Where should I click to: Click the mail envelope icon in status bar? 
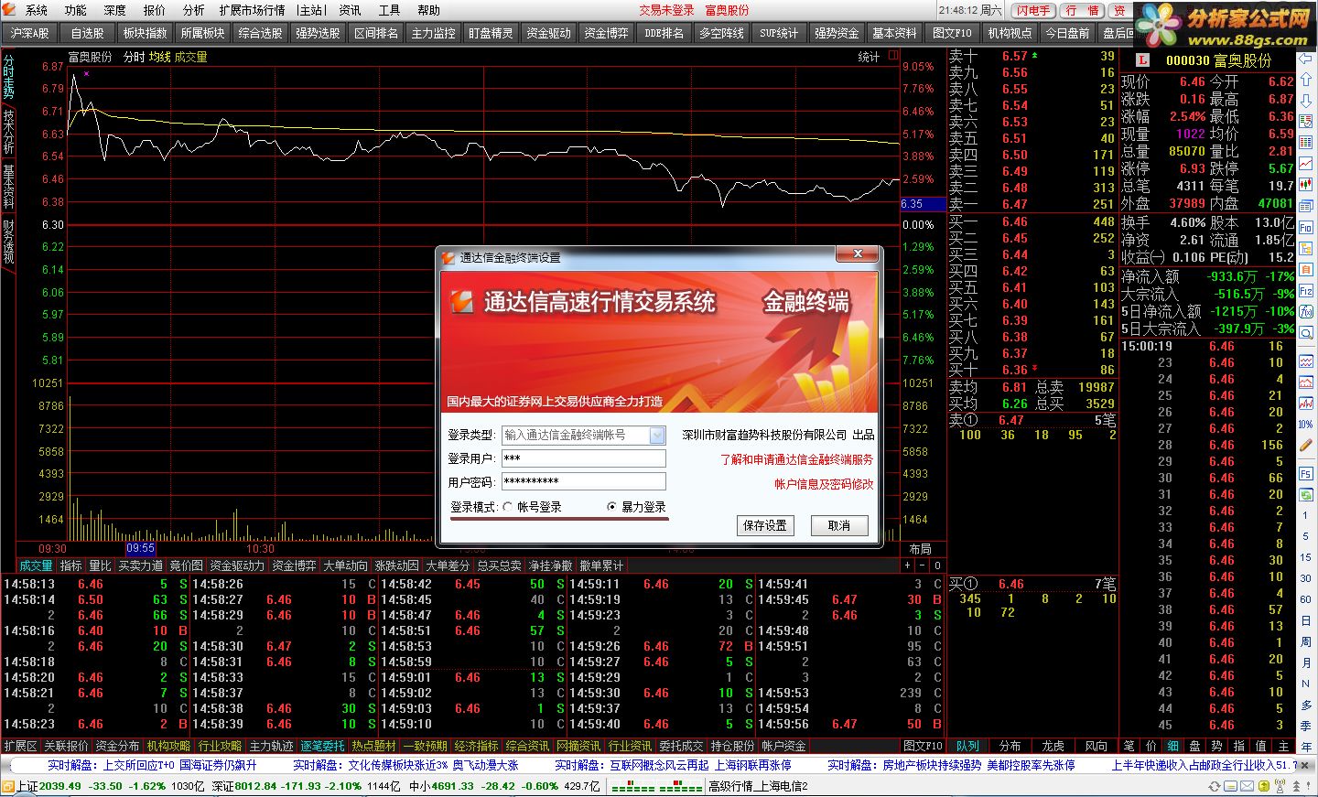pos(1247,786)
